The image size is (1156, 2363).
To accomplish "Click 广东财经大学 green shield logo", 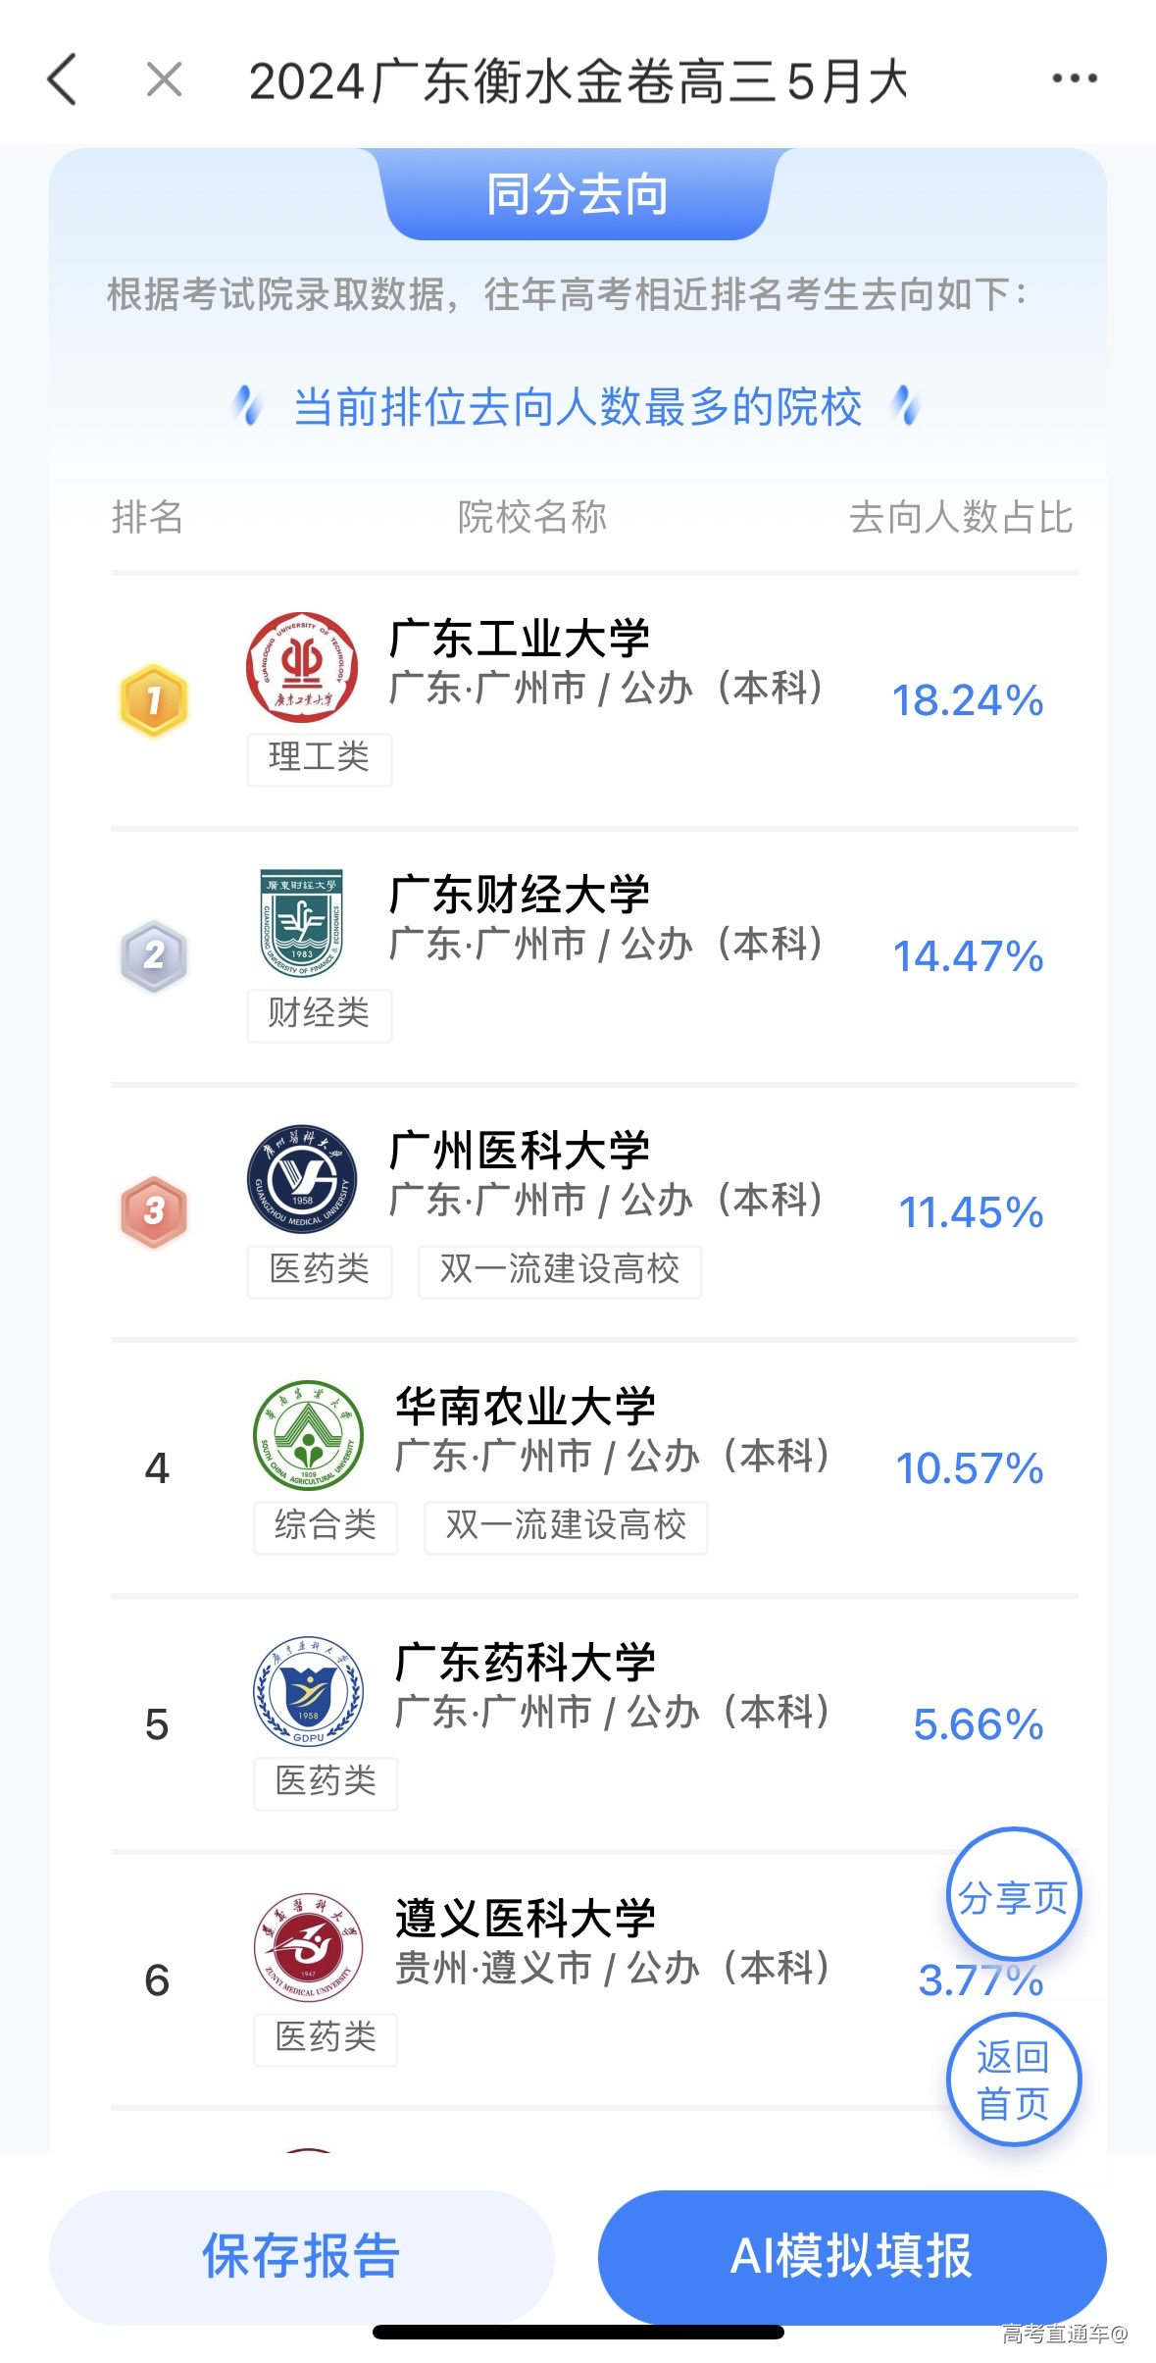I will pyautogui.click(x=301, y=923).
